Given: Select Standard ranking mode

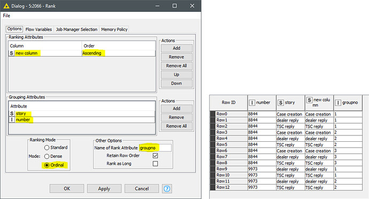Looking at the screenshot, I should coord(47,148).
